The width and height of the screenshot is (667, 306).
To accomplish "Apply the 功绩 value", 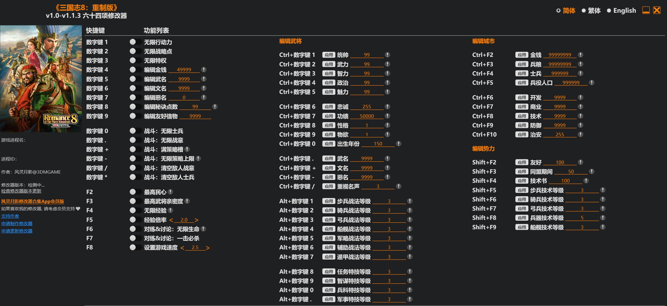I will pyautogui.click(x=329, y=116).
